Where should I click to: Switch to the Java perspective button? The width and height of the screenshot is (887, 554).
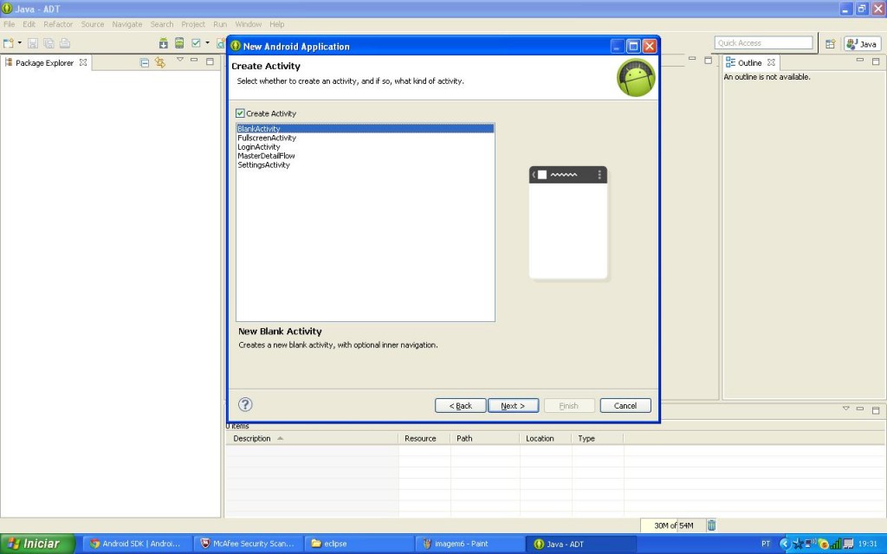coord(862,43)
